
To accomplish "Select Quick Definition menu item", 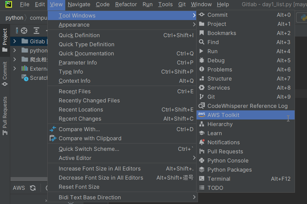I will coord(122,35).
